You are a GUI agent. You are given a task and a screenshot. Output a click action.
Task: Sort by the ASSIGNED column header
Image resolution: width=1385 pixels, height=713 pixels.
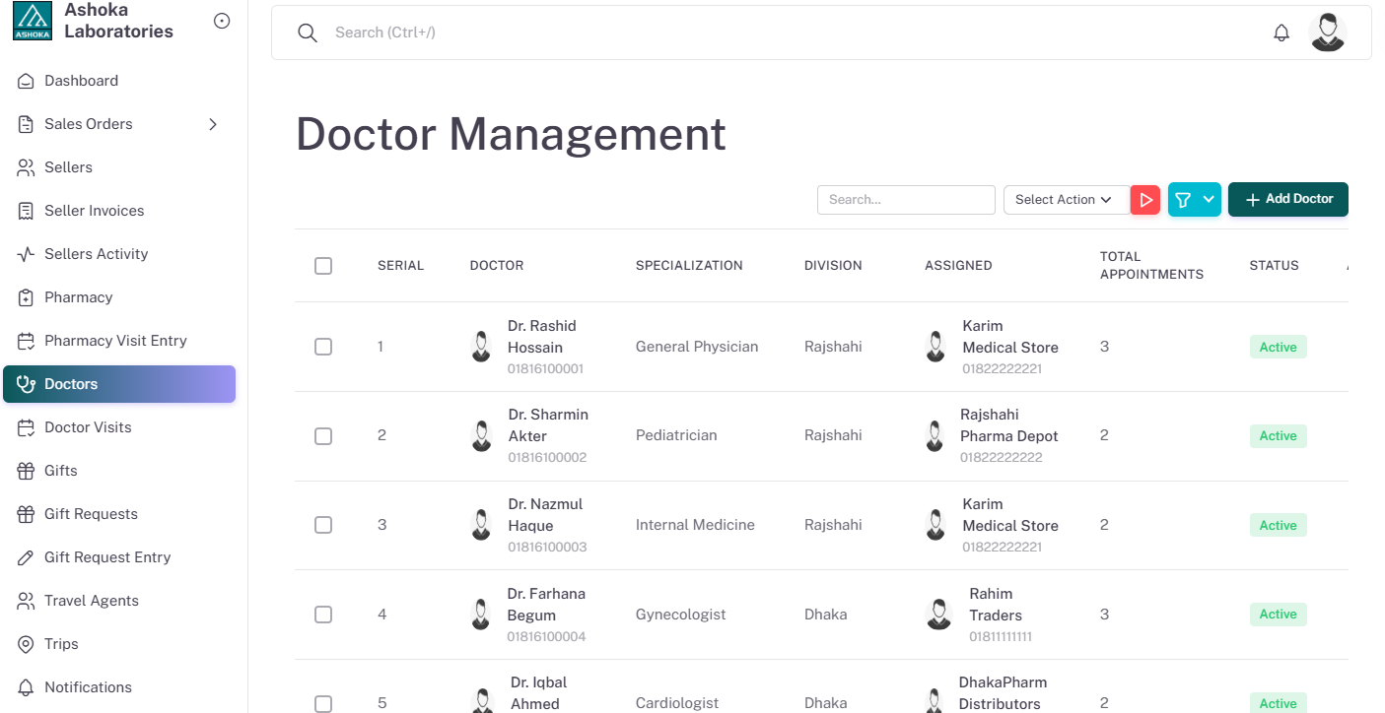pos(958,266)
